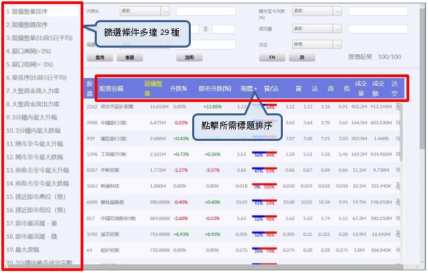The image size is (428, 273).
Task: Click the buy/sell ratio bar for stock 1398
Action: [x=262, y=154]
